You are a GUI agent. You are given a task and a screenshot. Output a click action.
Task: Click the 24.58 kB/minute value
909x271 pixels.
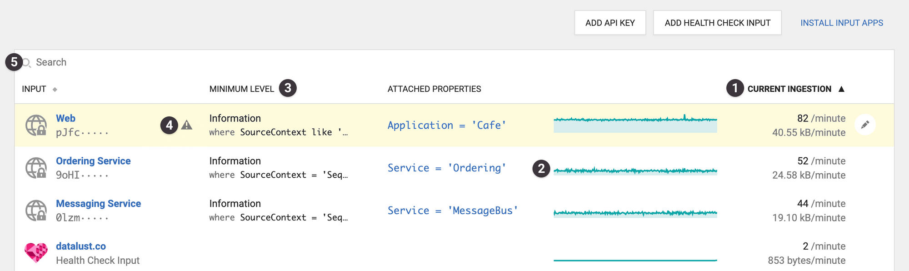point(809,175)
